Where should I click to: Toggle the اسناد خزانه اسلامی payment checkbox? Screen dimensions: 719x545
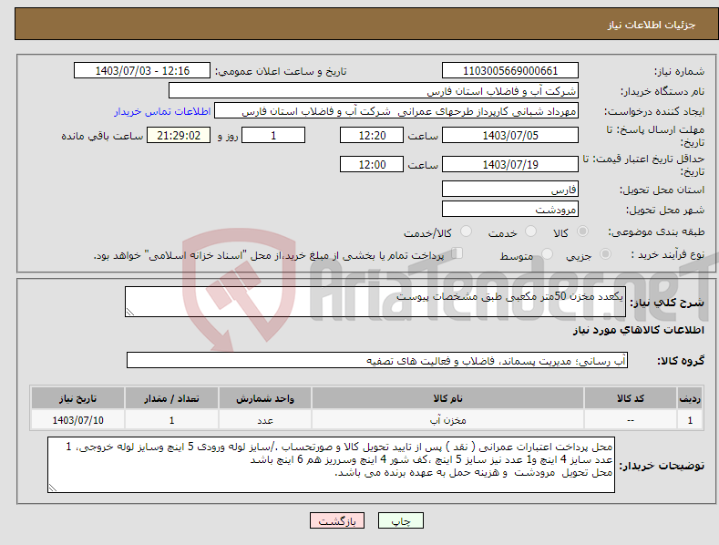pyautogui.click(x=457, y=252)
